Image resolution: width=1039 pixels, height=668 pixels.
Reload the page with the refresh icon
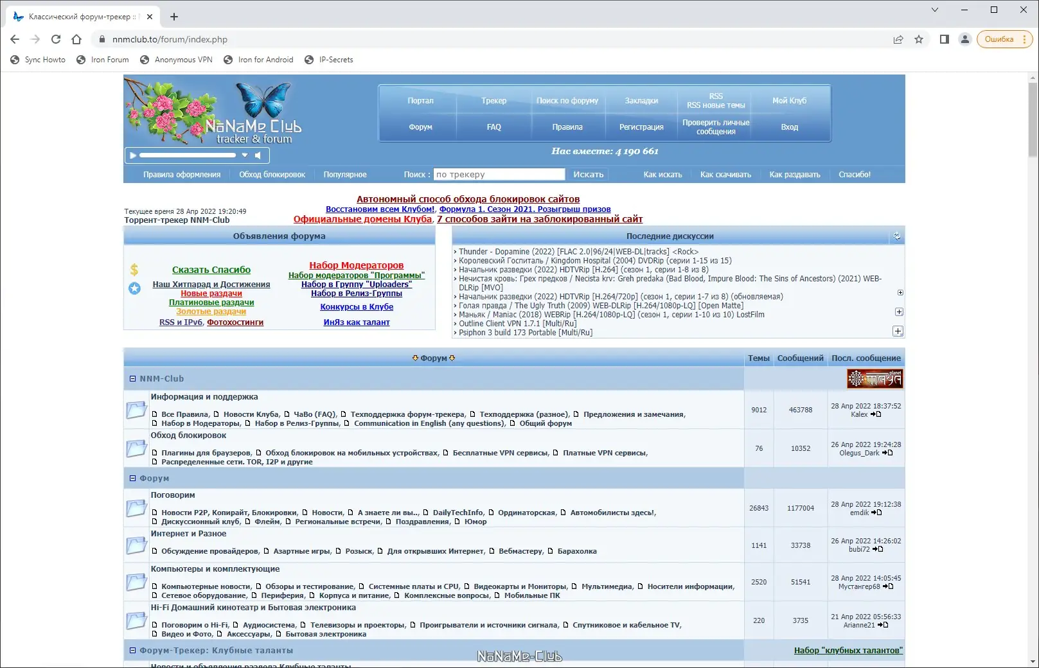[x=56, y=39]
